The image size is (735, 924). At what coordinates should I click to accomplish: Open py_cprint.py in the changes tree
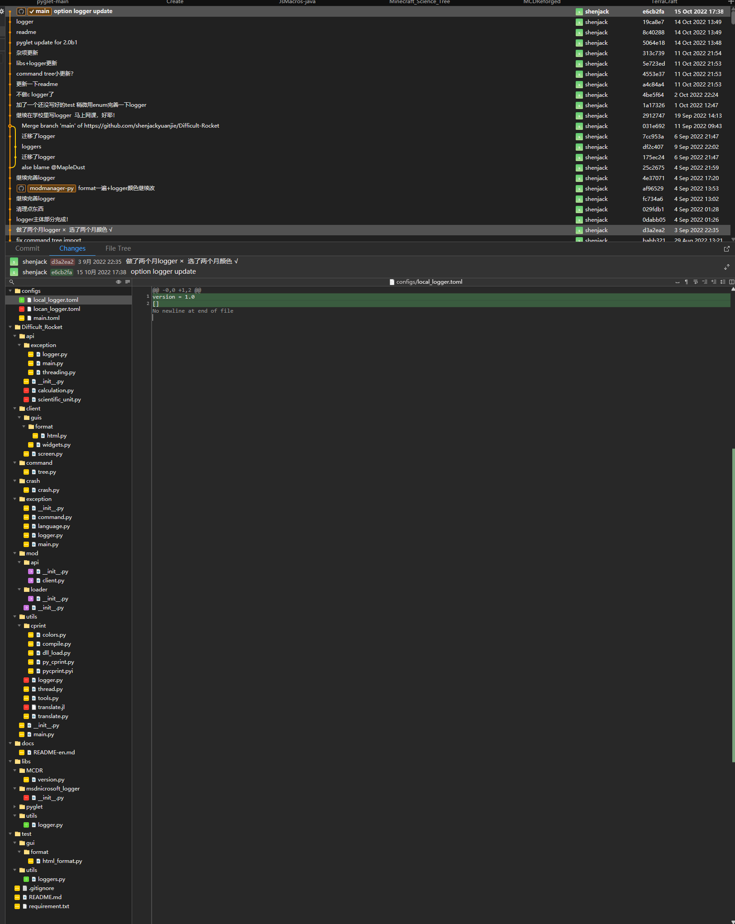58,662
